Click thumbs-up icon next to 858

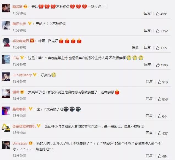pyautogui.click(x=160, y=99)
